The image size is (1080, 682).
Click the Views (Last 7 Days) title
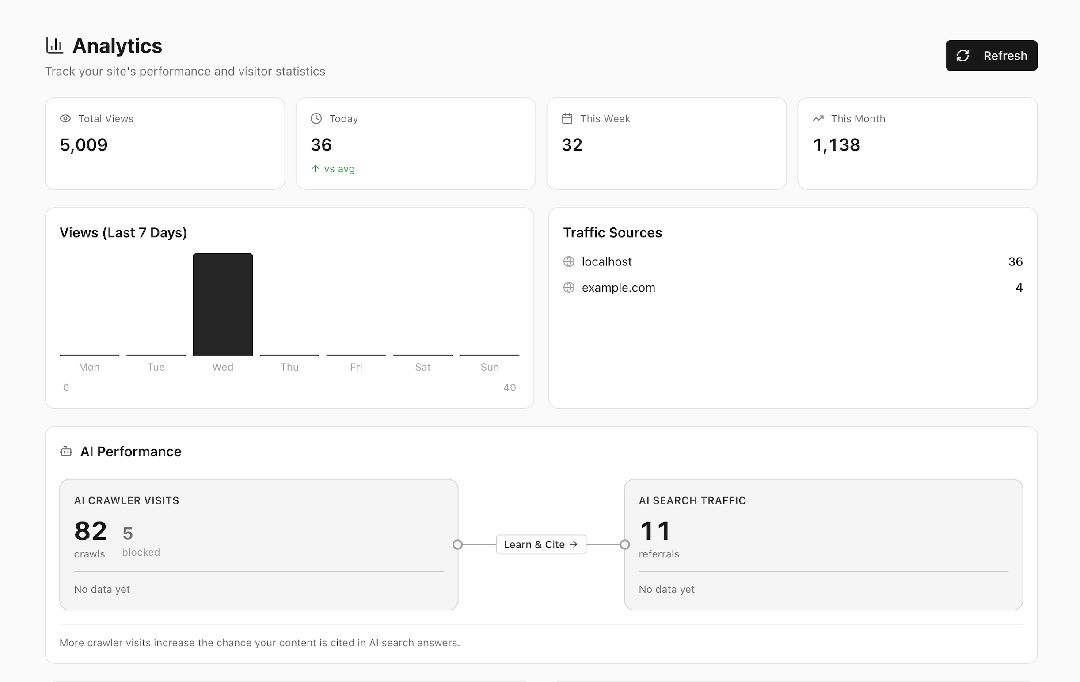(123, 233)
